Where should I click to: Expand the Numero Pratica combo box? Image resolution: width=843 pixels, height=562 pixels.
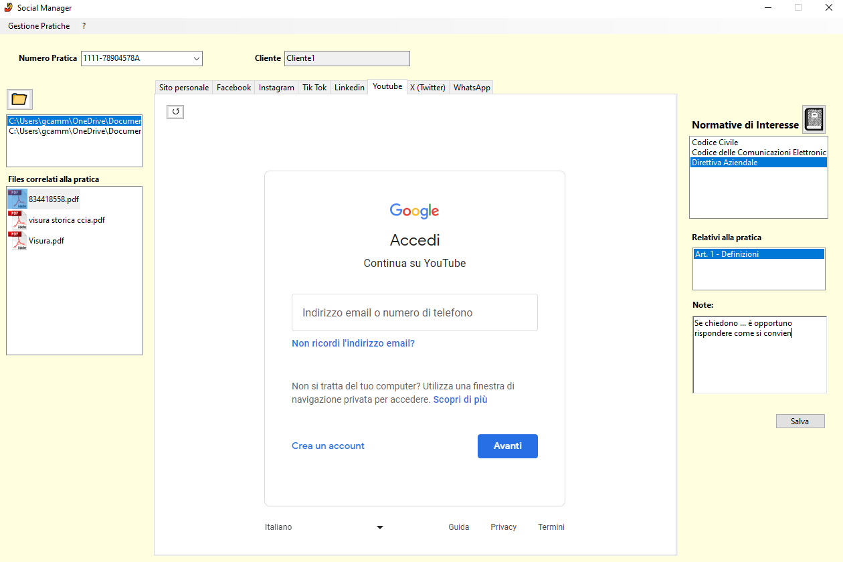pos(197,58)
